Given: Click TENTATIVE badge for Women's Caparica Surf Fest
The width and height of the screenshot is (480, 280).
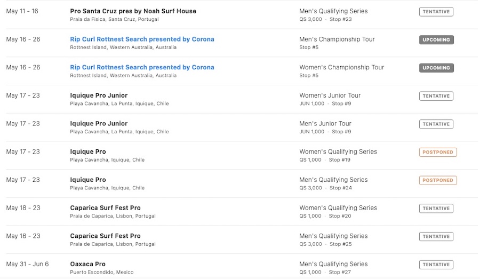Looking at the screenshot, I should click(436, 209).
